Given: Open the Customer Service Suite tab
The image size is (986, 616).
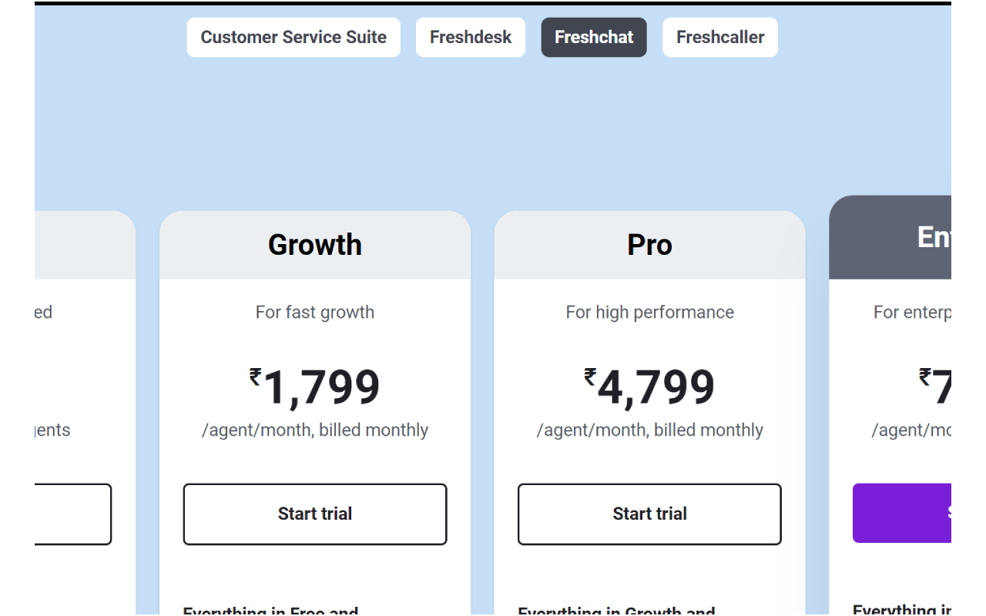Looking at the screenshot, I should click(x=293, y=37).
